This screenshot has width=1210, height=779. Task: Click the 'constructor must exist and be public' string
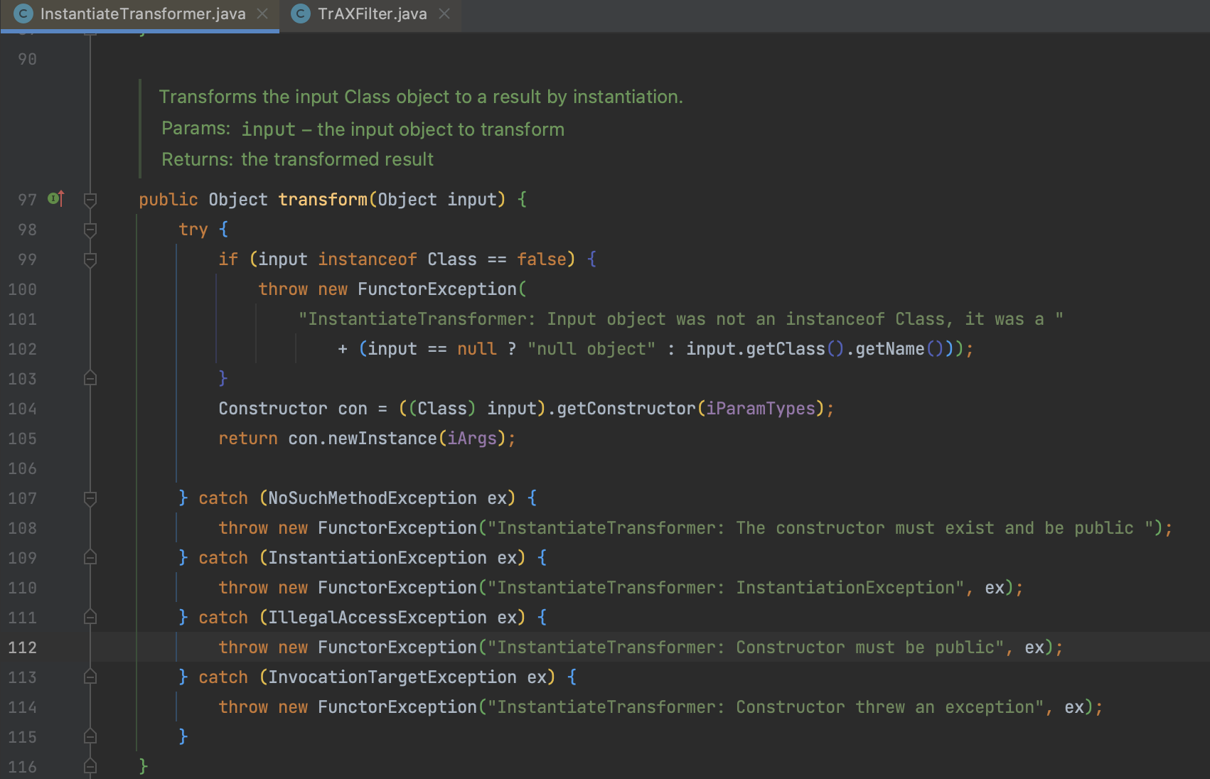click(820, 528)
